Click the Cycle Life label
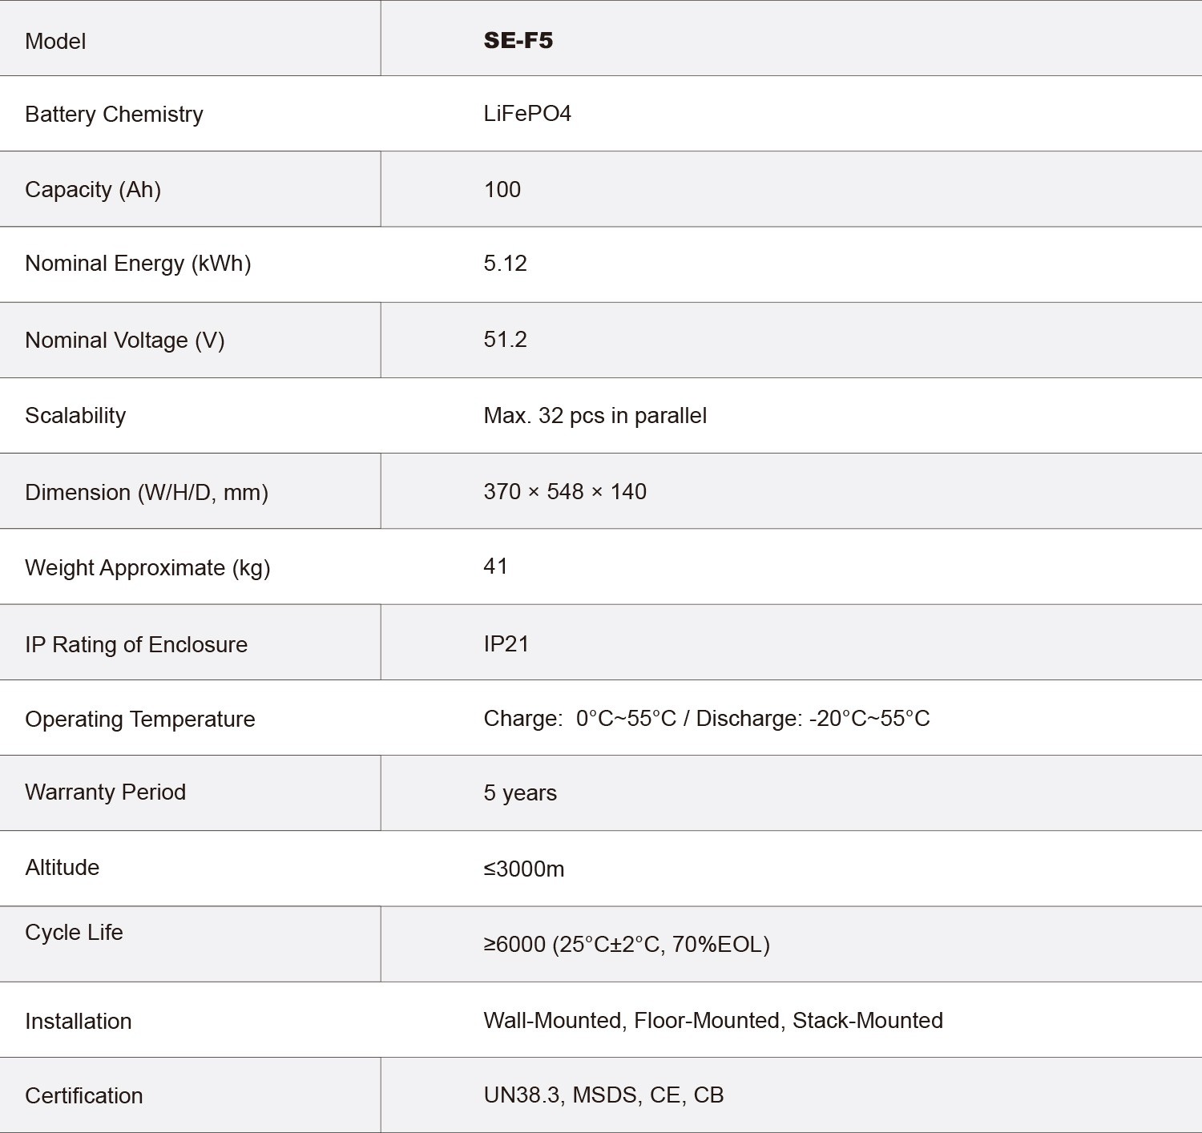Image resolution: width=1202 pixels, height=1133 pixels. [74, 933]
